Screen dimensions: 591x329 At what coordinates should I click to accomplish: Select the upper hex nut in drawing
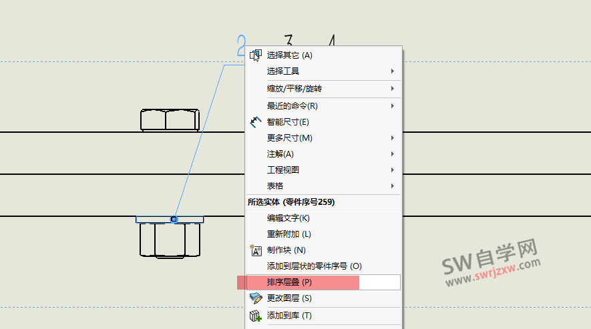point(170,120)
